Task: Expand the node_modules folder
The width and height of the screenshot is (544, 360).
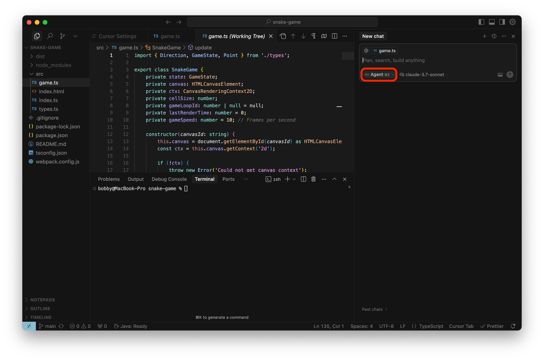Action: (53, 65)
